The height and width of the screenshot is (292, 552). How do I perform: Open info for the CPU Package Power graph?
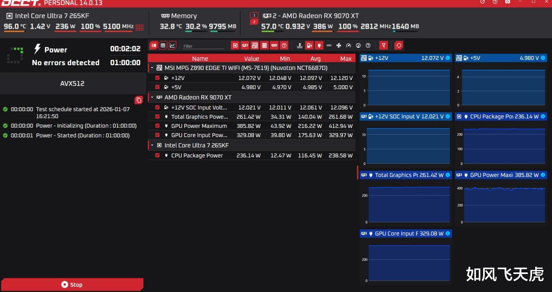point(543,116)
